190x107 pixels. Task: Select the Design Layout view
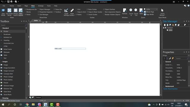click(x=15, y=12)
